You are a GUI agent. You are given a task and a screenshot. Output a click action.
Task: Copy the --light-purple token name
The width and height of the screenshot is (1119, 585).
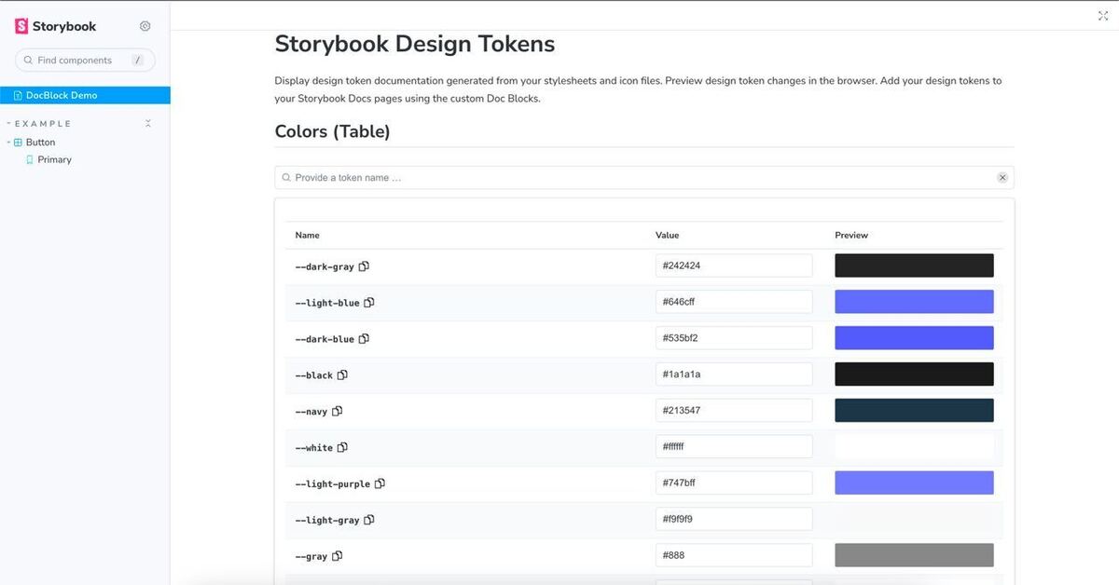pos(380,483)
